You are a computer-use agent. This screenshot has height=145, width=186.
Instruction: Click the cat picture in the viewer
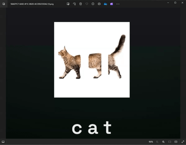(92, 60)
